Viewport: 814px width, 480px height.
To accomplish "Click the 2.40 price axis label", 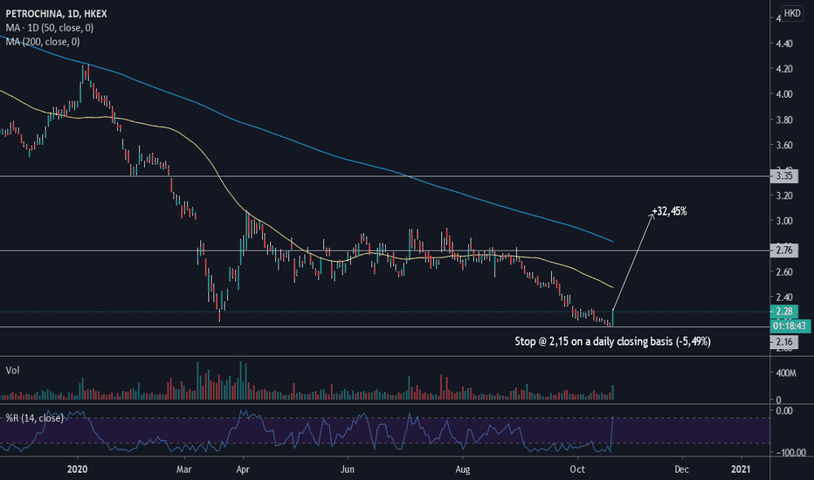I will point(784,298).
